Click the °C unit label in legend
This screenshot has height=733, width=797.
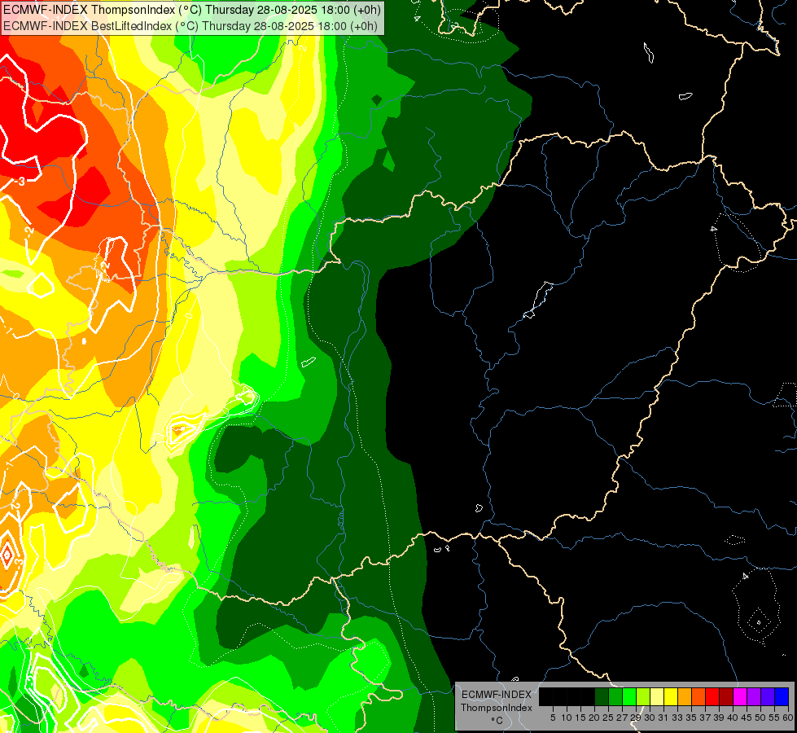(x=497, y=721)
